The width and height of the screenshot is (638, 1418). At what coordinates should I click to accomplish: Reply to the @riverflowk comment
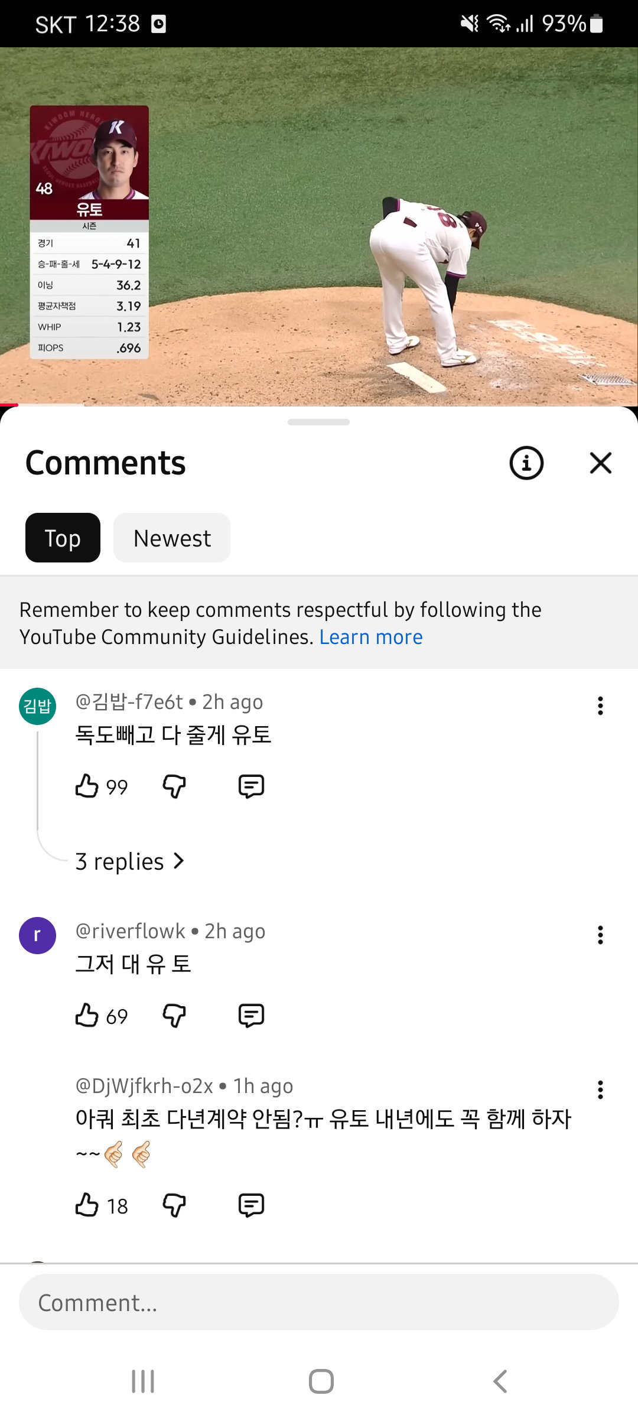(x=251, y=1016)
